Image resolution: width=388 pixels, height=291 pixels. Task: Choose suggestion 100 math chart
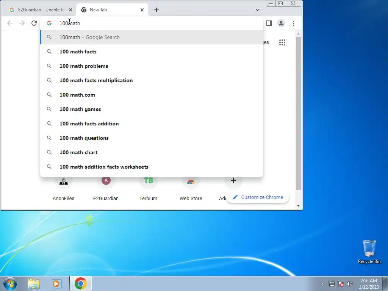152,152
